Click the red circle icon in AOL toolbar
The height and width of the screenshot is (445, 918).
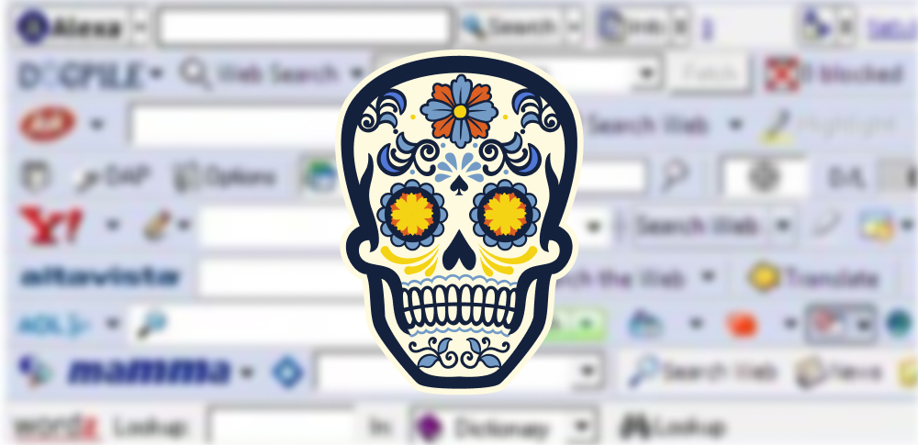pos(742,325)
